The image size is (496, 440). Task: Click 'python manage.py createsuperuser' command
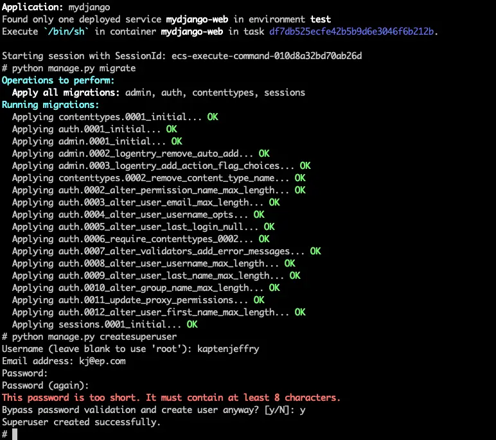pyautogui.click(x=94, y=337)
